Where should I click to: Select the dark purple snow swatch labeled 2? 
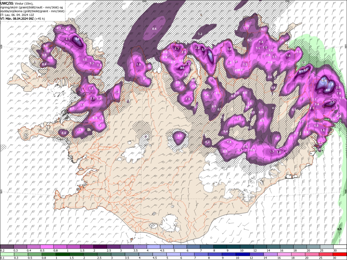coord(100,246)
